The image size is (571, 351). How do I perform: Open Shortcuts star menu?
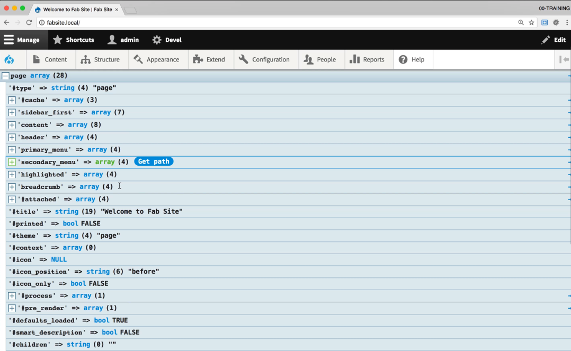pyautogui.click(x=74, y=40)
